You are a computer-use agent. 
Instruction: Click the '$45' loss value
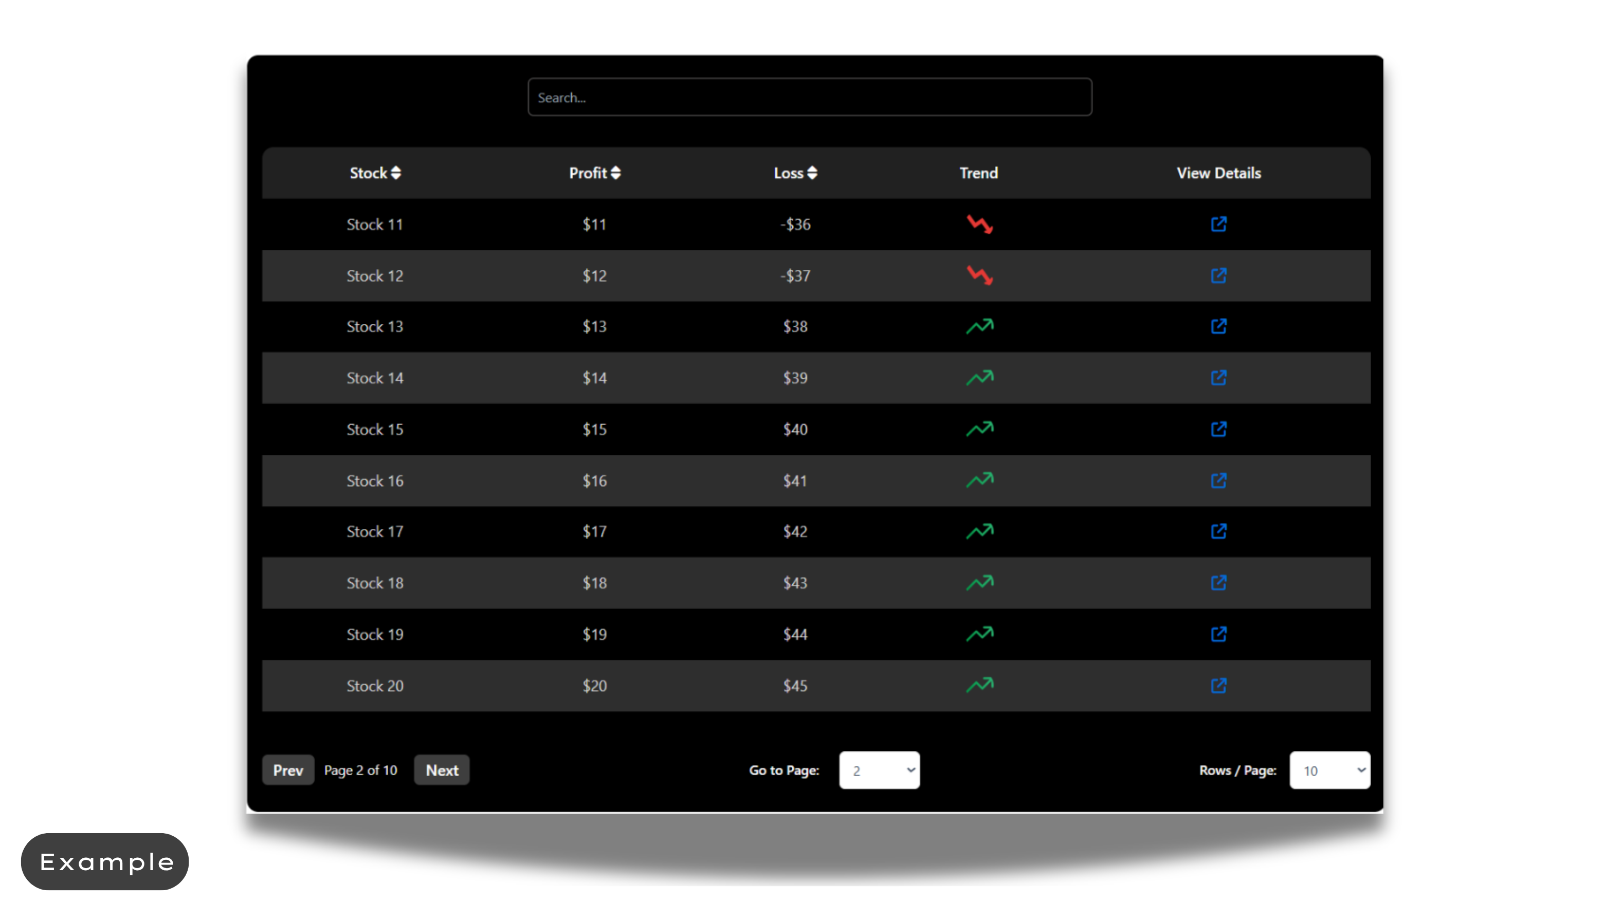point(795,686)
